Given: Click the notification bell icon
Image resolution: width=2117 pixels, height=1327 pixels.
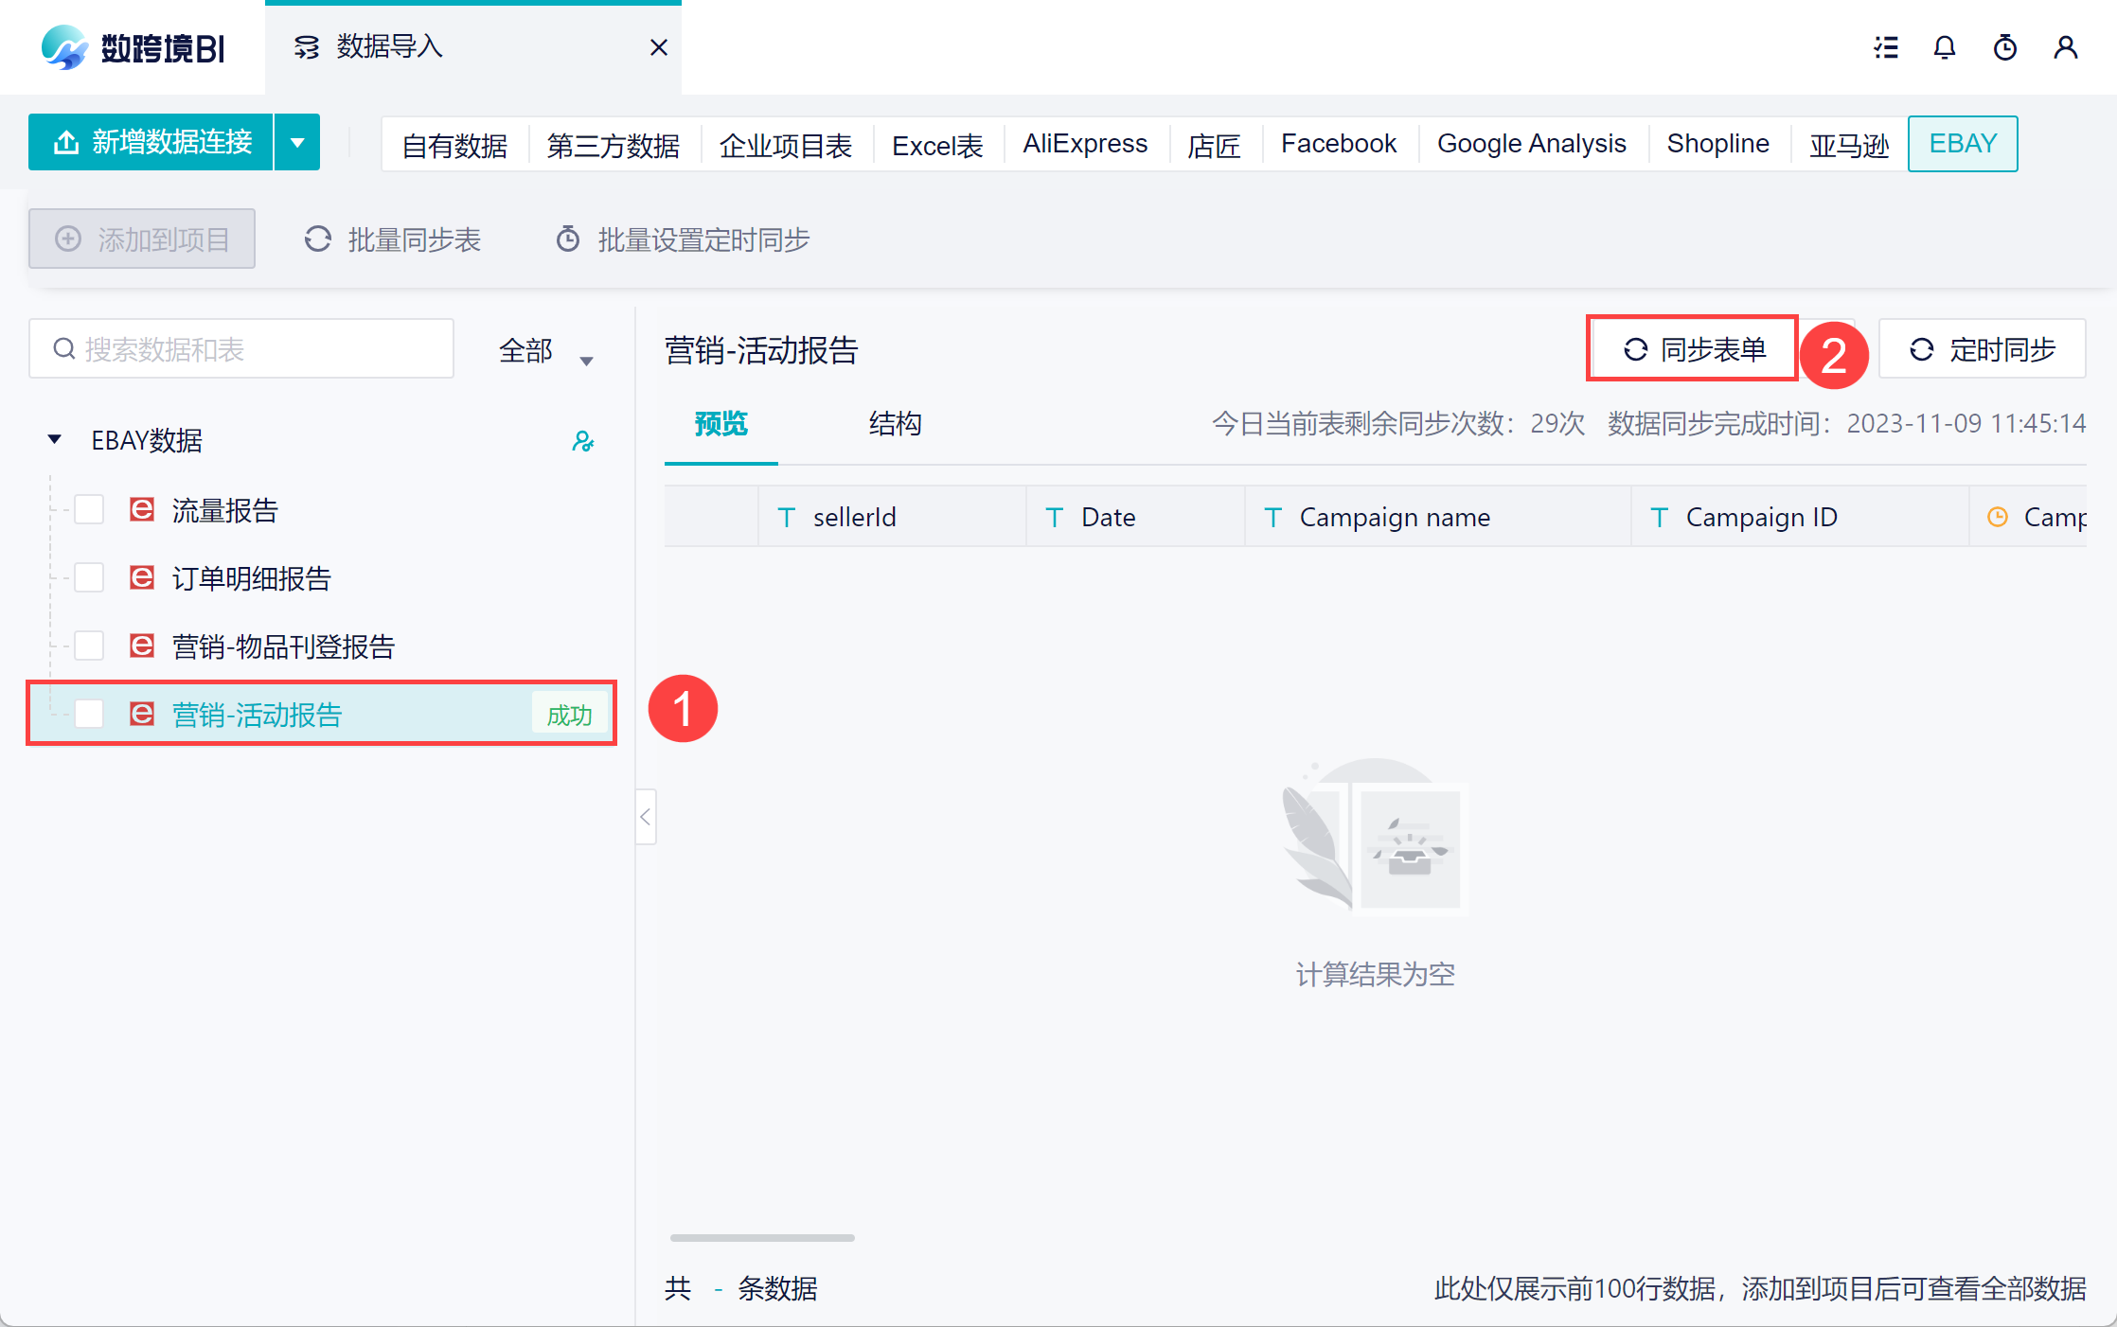Looking at the screenshot, I should 1945,47.
